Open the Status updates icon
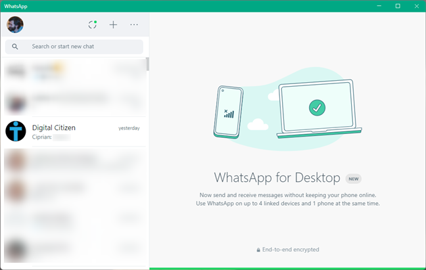The height and width of the screenshot is (270, 426). coord(93,25)
